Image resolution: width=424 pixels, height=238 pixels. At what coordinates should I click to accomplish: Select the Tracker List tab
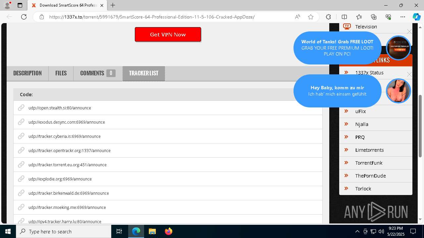point(144,73)
